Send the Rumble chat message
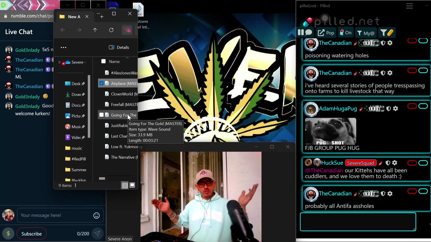The image size is (431, 242). tap(97, 234)
